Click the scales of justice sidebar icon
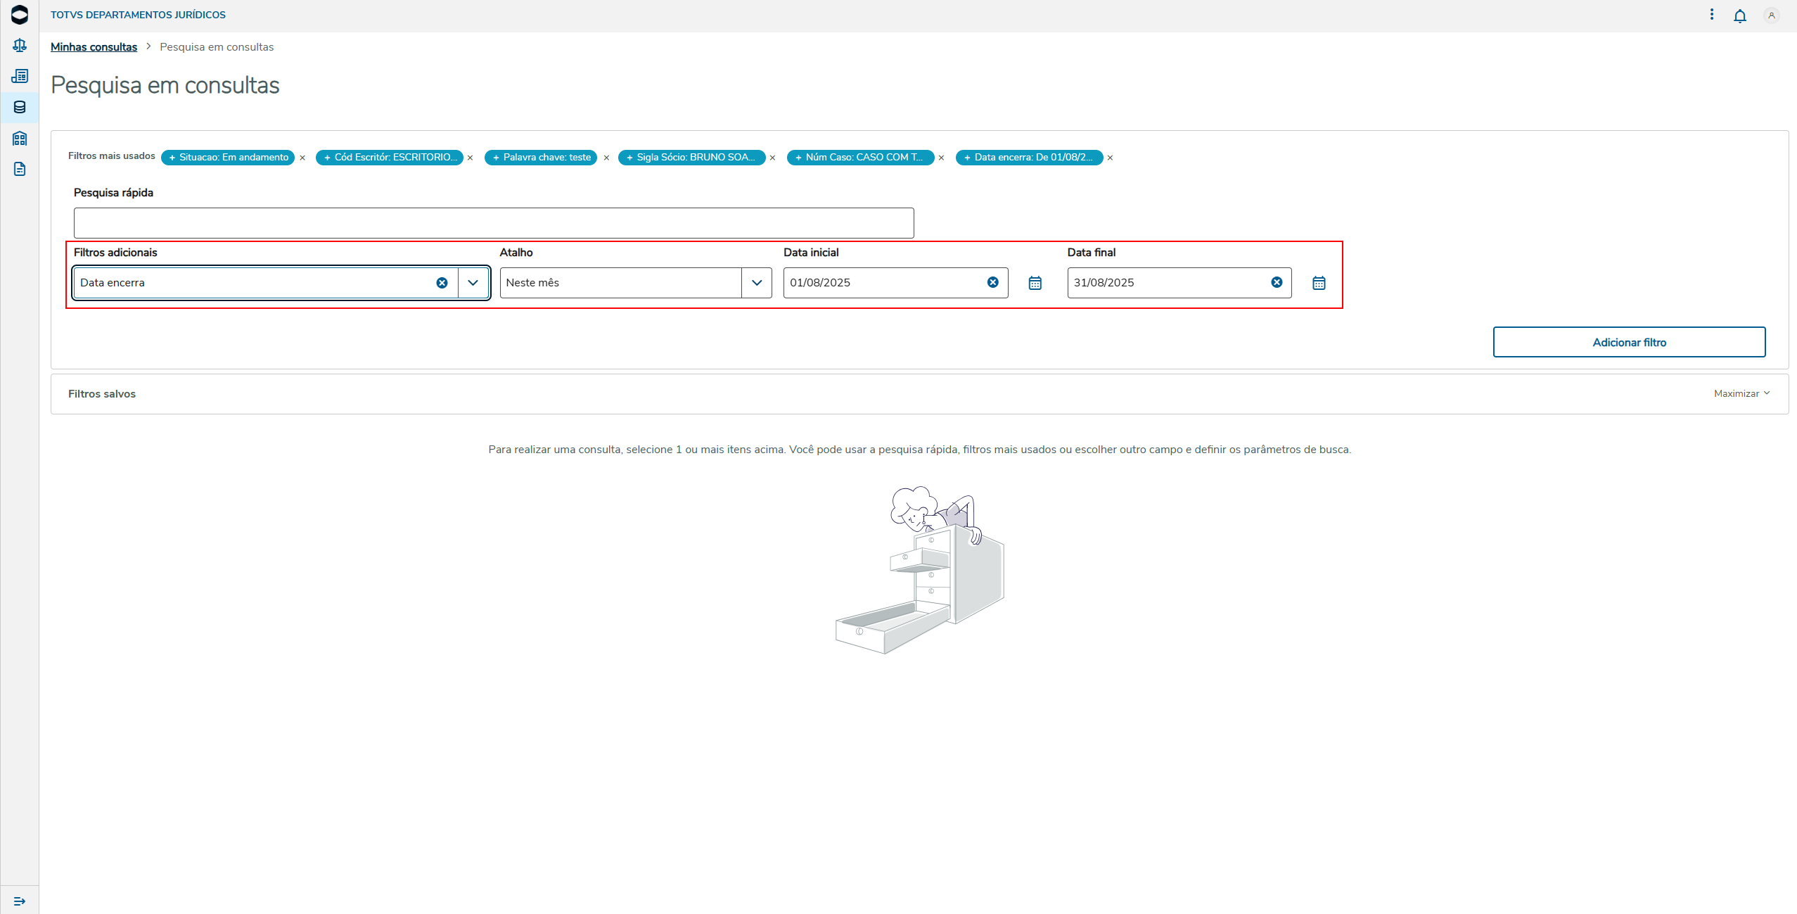The height and width of the screenshot is (914, 1797). [x=20, y=46]
